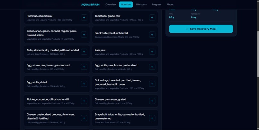Select 'Tomatoes, grape, raw' title text
Viewport: 259px width, 130px height.
point(108,16)
